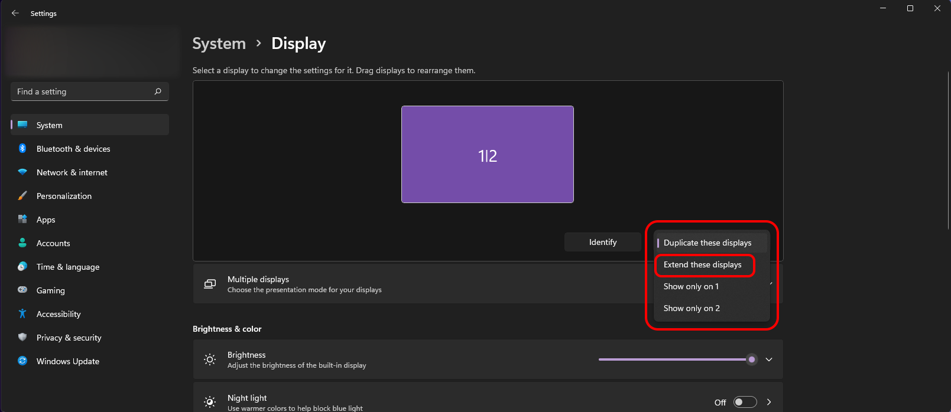The height and width of the screenshot is (412, 951).
Task: Go to System breadcrumb link
Action: pyautogui.click(x=219, y=44)
